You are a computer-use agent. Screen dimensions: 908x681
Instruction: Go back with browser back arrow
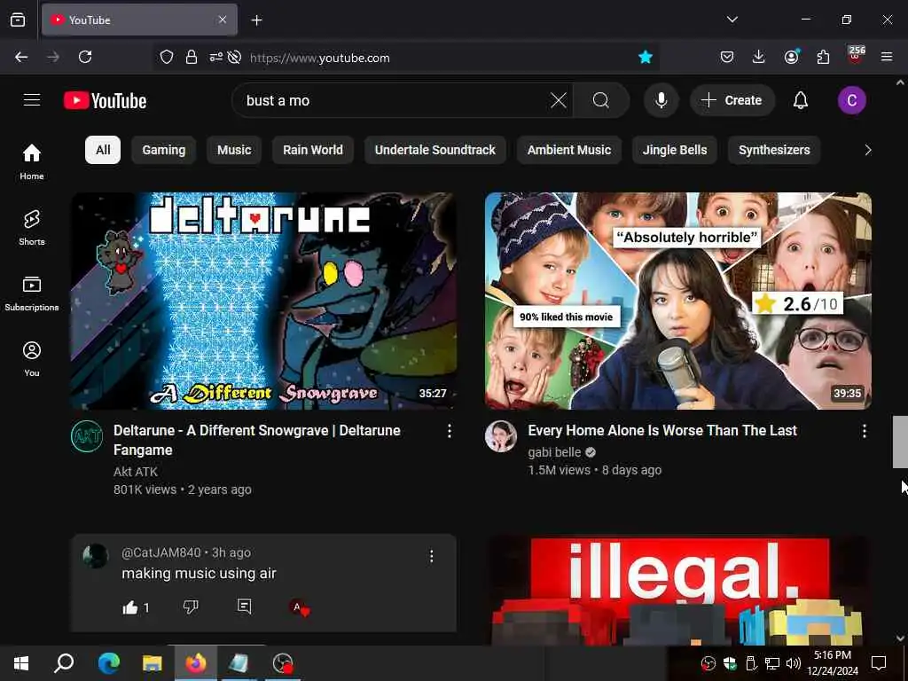pos(21,57)
